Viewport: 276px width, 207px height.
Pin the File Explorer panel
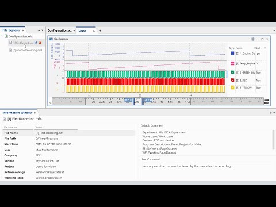click(x=39, y=30)
